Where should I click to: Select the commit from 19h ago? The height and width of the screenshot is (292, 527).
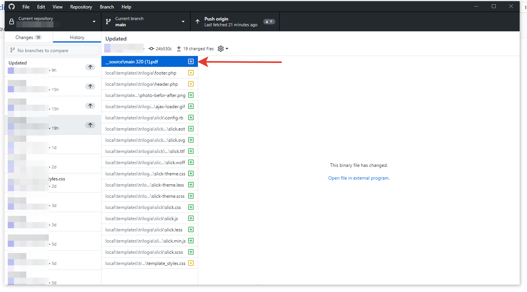(x=53, y=125)
